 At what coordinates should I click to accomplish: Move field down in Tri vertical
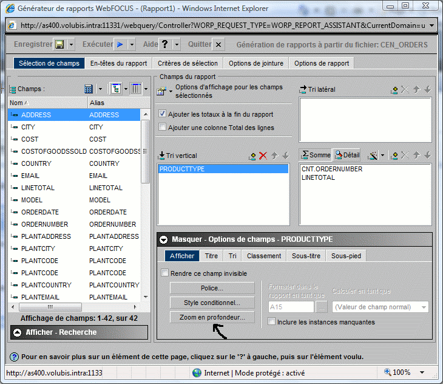click(286, 156)
